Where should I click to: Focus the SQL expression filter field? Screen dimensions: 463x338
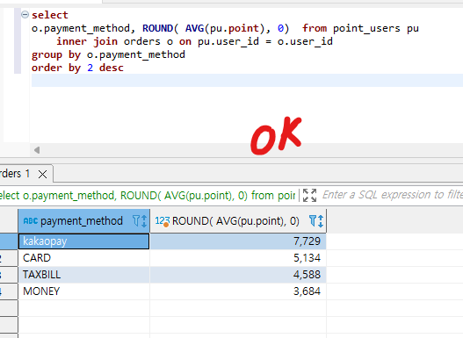tap(392, 195)
